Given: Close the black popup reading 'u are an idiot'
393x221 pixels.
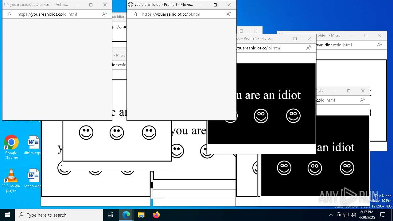Looking at the screenshot, I should point(309,39).
